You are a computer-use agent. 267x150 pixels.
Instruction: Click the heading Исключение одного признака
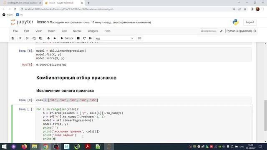coord(65,91)
